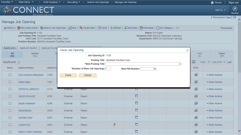Cancel the Clone Job Opening dialog
Image resolution: width=241 pixels, height=135 pixels.
(x=88, y=75)
